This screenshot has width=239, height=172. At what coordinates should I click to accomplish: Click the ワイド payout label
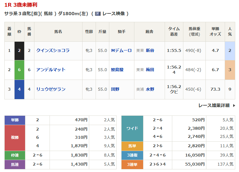132,128
